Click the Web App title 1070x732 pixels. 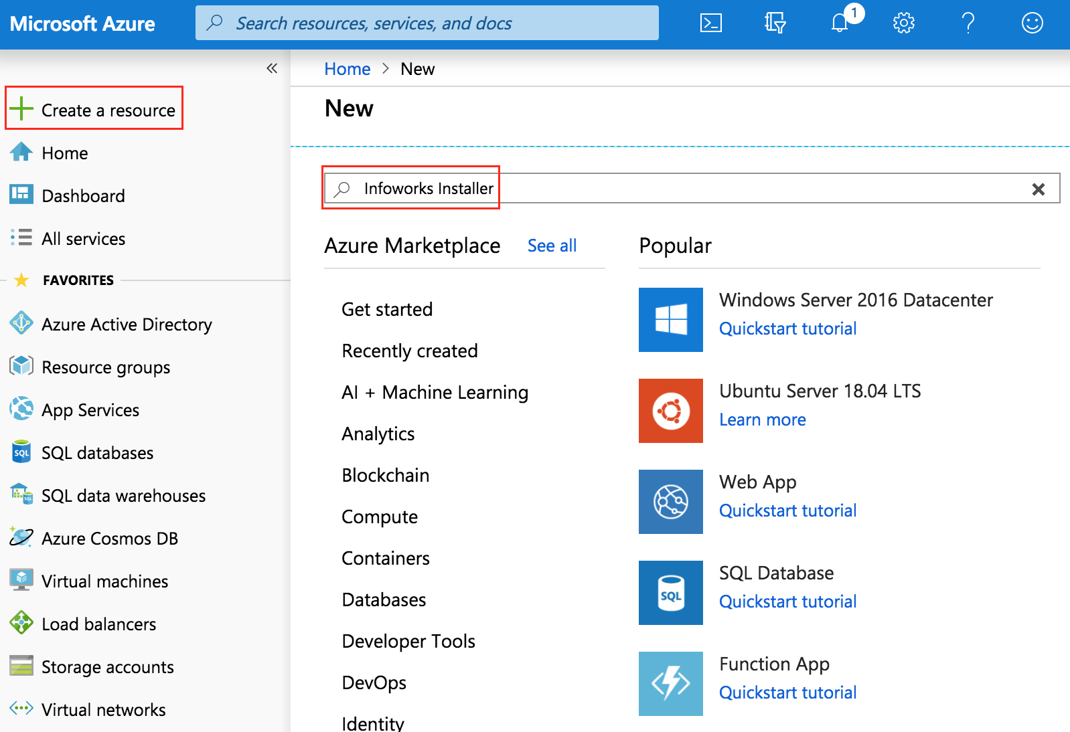point(758,482)
